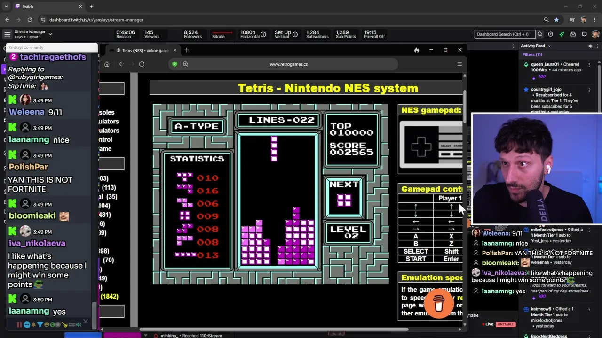Reload the retrogames.cz page

pos(142,64)
